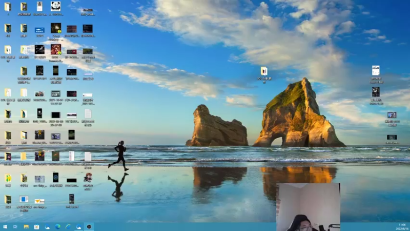Select the dark video thumbnail on far right
The width and height of the screenshot is (410, 231).
392,137
